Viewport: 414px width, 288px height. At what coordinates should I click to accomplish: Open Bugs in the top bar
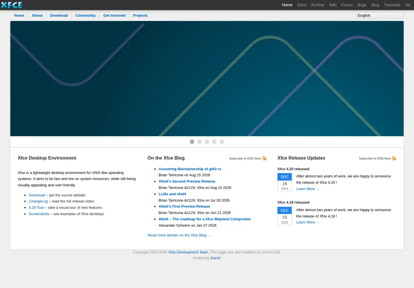pyautogui.click(x=362, y=5)
